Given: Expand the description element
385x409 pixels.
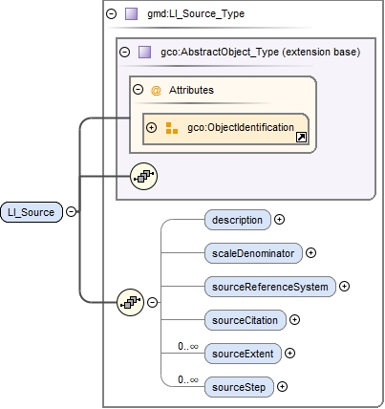Looking at the screenshot, I should [279, 220].
